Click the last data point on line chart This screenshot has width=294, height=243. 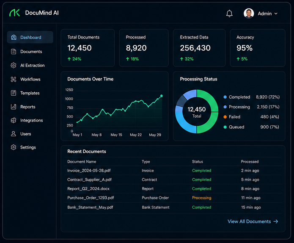tap(162, 96)
